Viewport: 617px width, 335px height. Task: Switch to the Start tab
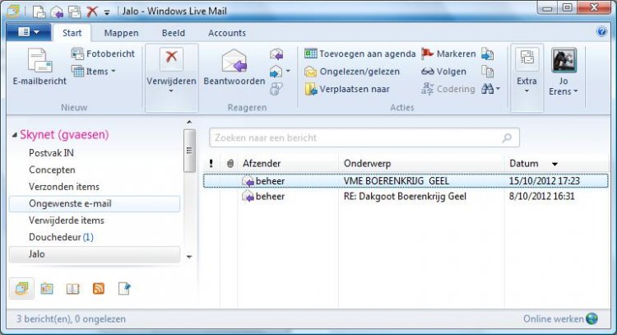(72, 33)
